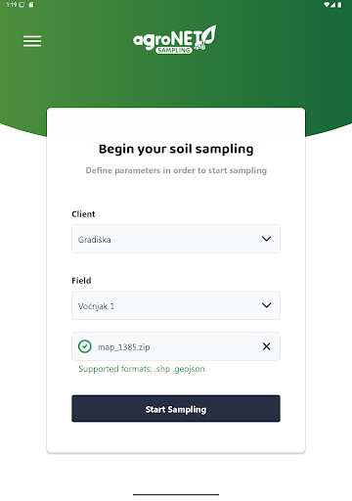Image resolution: width=352 pixels, height=501 pixels.
Task: Open the Voćnjak 1 field selector
Action: pos(176,305)
